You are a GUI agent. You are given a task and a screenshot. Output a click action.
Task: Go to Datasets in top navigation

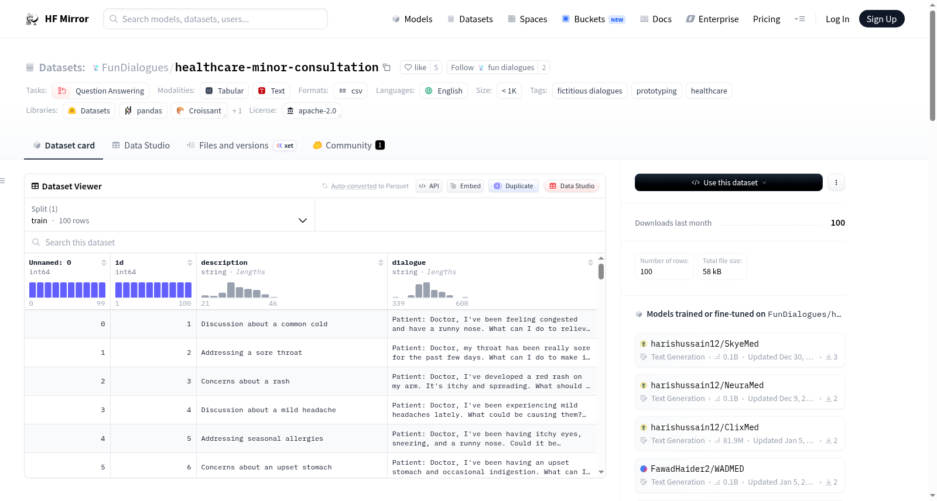[470, 19]
